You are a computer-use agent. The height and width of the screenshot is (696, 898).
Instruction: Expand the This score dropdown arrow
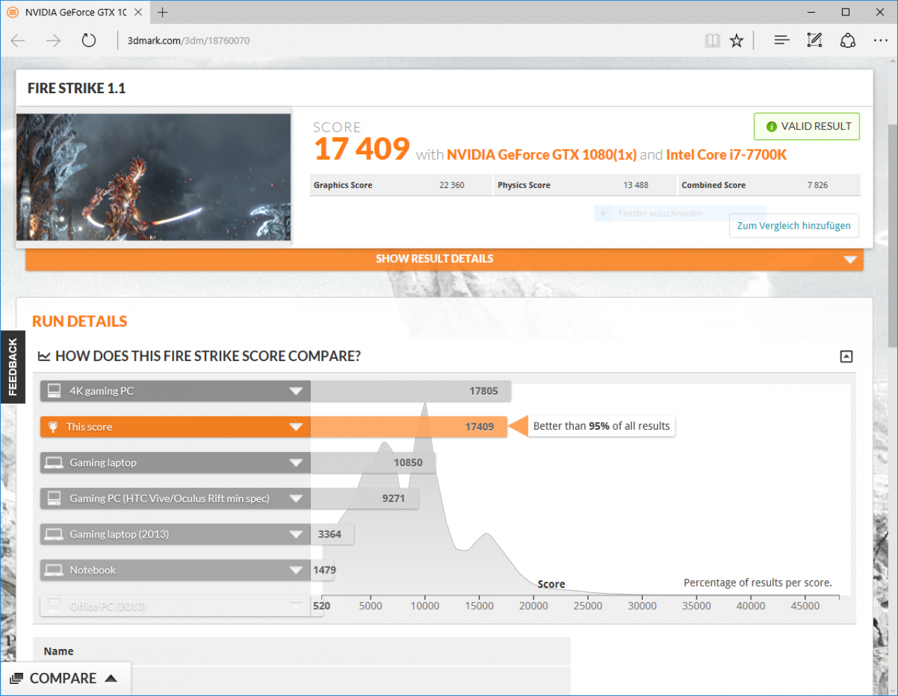(296, 427)
